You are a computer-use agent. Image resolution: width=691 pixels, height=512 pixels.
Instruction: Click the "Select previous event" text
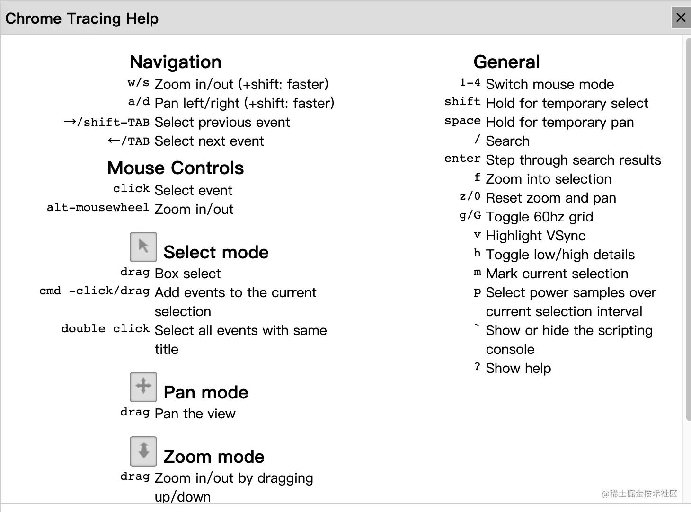pyautogui.click(x=222, y=122)
